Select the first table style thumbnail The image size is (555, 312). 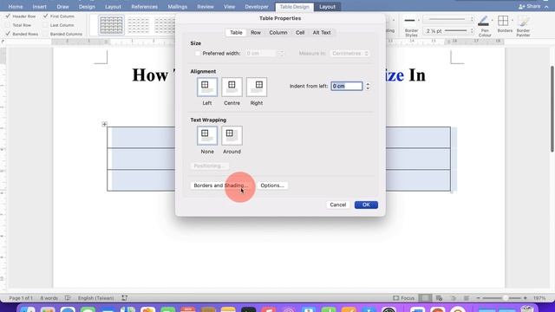(x=111, y=25)
